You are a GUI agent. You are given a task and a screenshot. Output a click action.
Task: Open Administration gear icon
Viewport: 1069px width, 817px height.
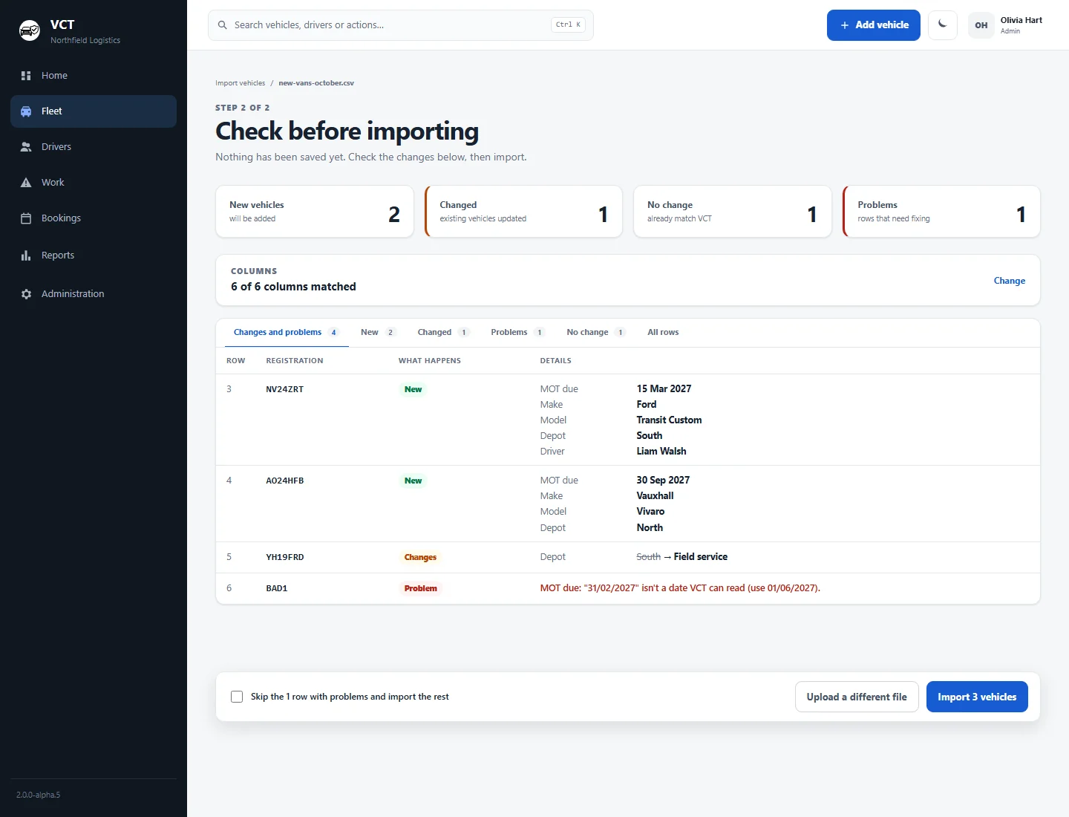coord(26,294)
